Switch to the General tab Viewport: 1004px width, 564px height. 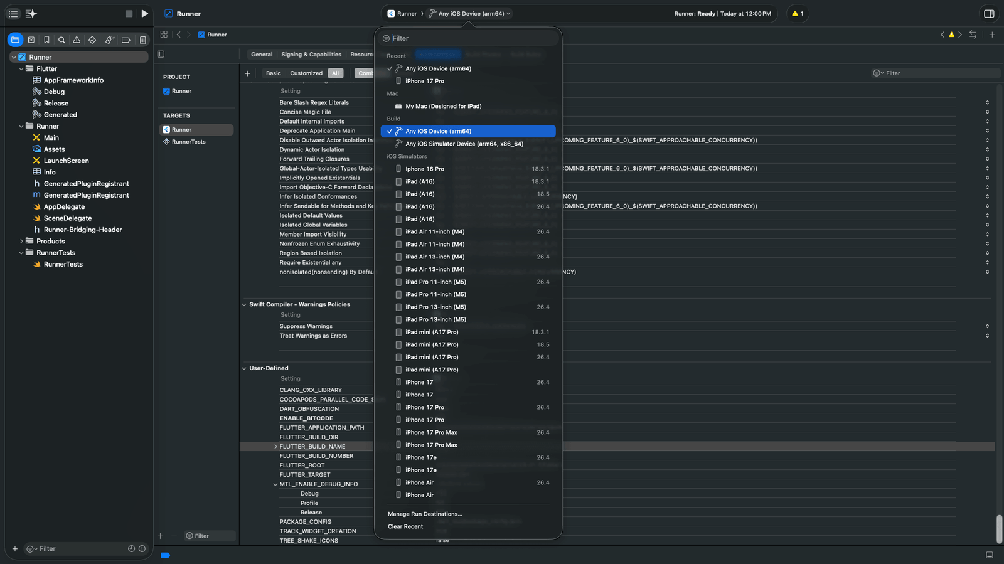coord(262,55)
